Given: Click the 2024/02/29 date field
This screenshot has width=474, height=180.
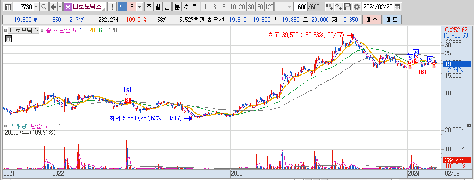Looking at the screenshot, I should coord(378,7).
